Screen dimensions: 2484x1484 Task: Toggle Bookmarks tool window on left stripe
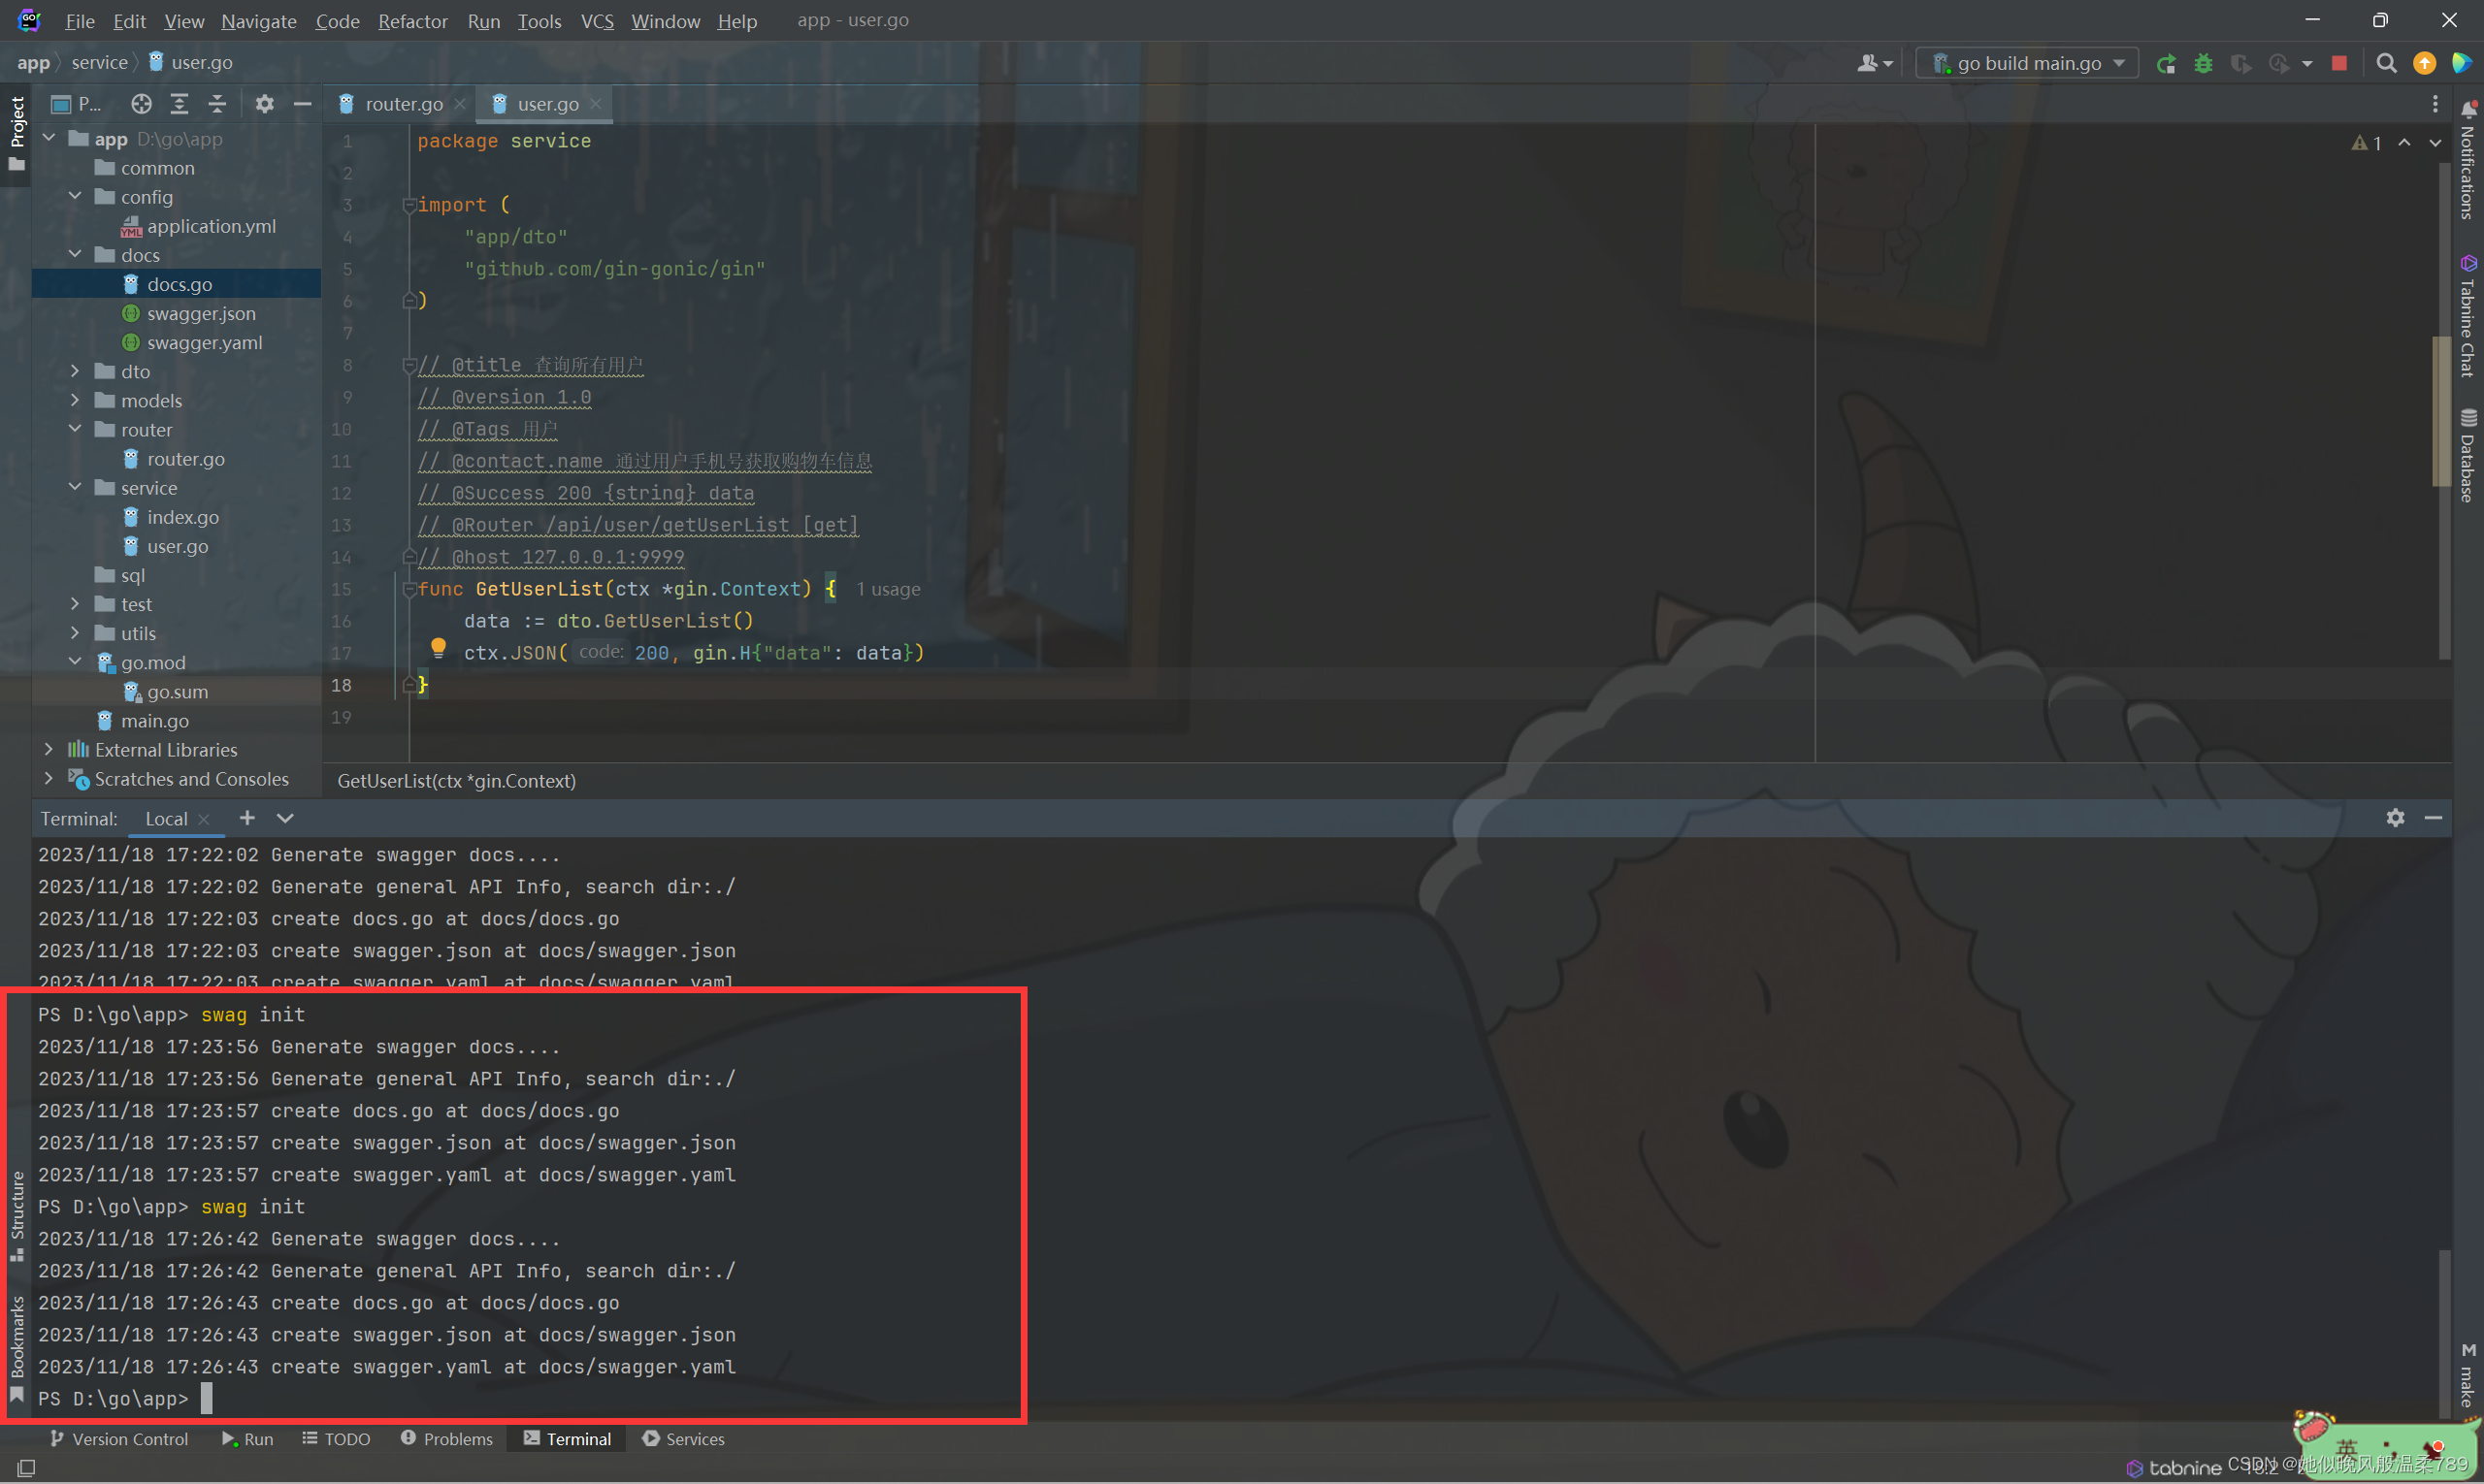click(17, 1350)
